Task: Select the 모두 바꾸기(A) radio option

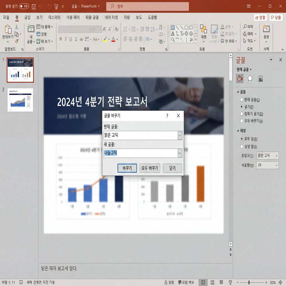Action: [242, 121]
